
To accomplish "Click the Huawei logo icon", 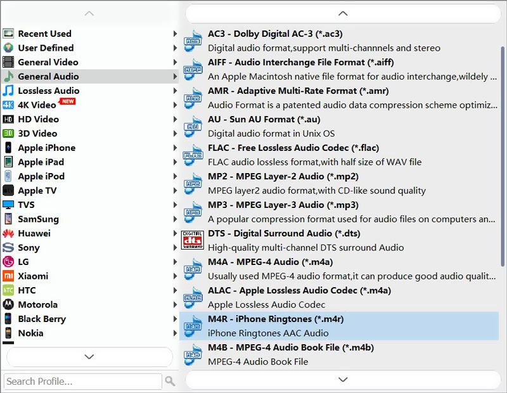I will [x=8, y=233].
